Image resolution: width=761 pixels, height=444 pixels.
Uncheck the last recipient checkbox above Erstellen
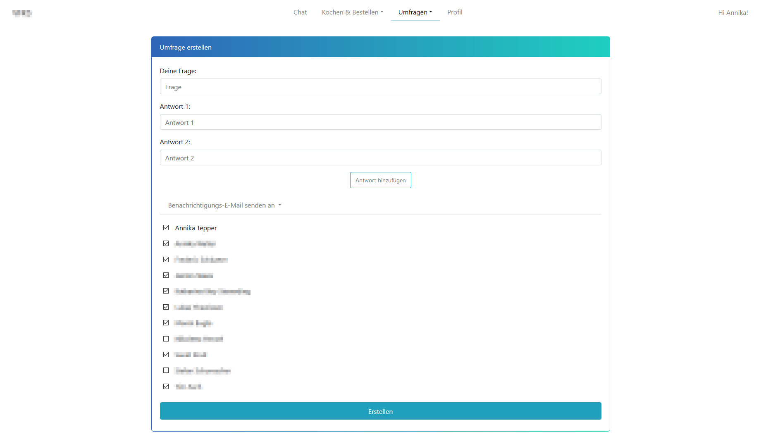166,387
